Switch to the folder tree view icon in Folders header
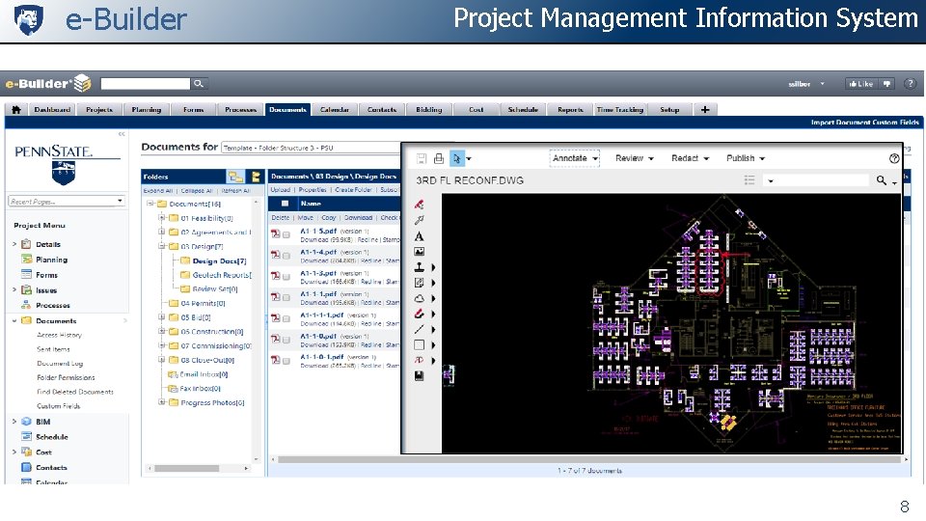Screen dimensions: 926x521 235,177
